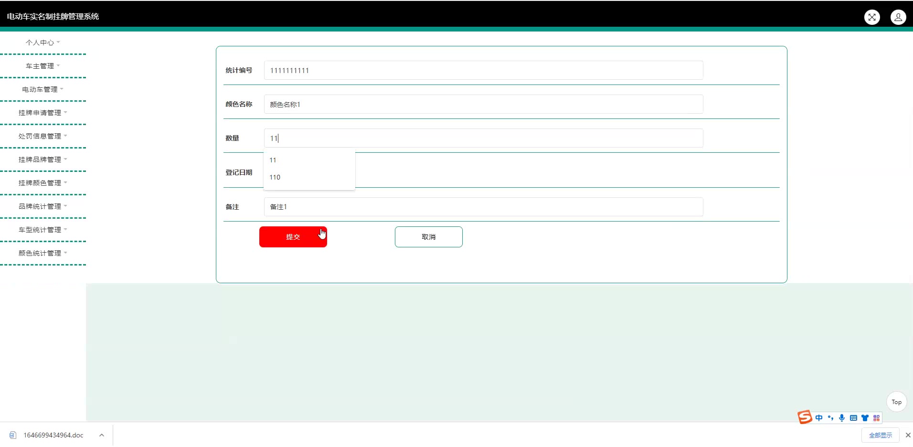Click the 数量 input field
The width and height of the screenshot is (913, 447).
[x=483, y=138]
